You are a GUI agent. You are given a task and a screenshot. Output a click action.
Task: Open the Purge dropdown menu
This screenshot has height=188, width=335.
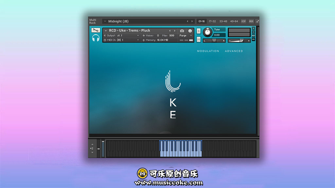pyautogui.click(x=191, y=36)
